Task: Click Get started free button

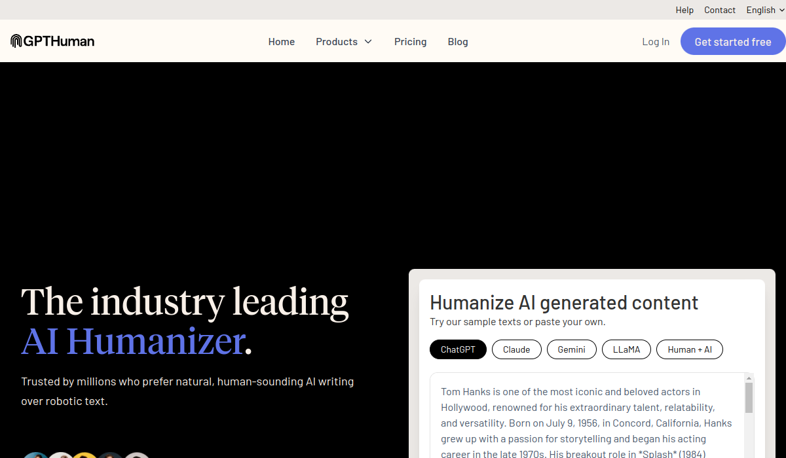Action: [733, 42]
